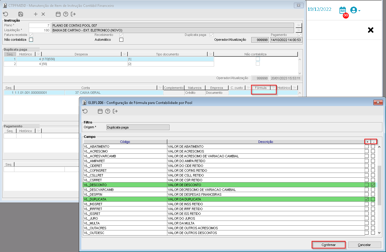Check the plus box for VL_ABATIMENTO

click(x=367, y=147)
